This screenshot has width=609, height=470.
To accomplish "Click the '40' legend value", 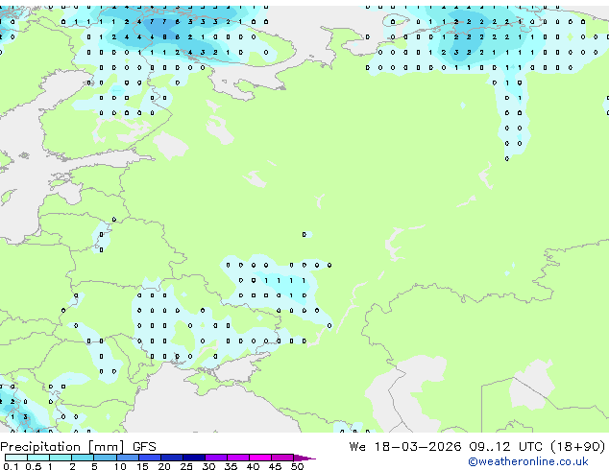I will 254,466.
